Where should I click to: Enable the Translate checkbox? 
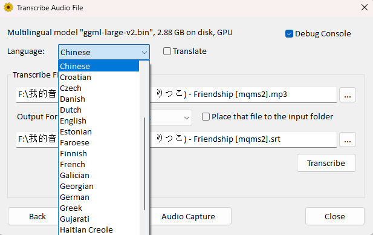167,51
